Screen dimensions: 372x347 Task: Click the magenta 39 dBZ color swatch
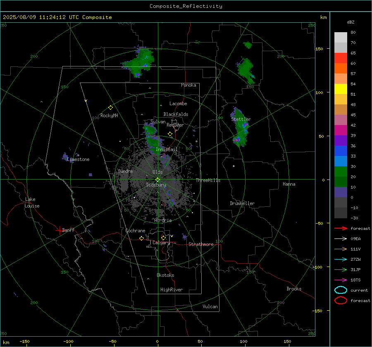coord(341,130)
